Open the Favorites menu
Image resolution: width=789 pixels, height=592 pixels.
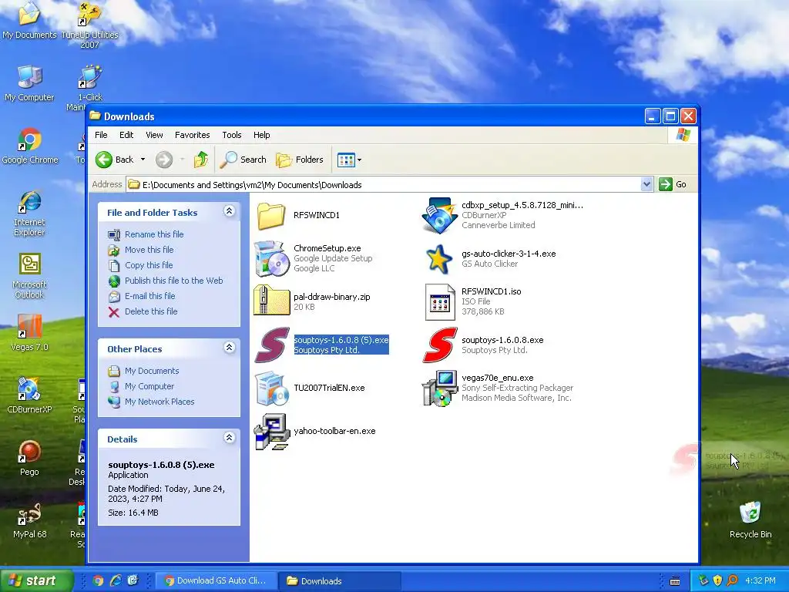tap(192, 135)
